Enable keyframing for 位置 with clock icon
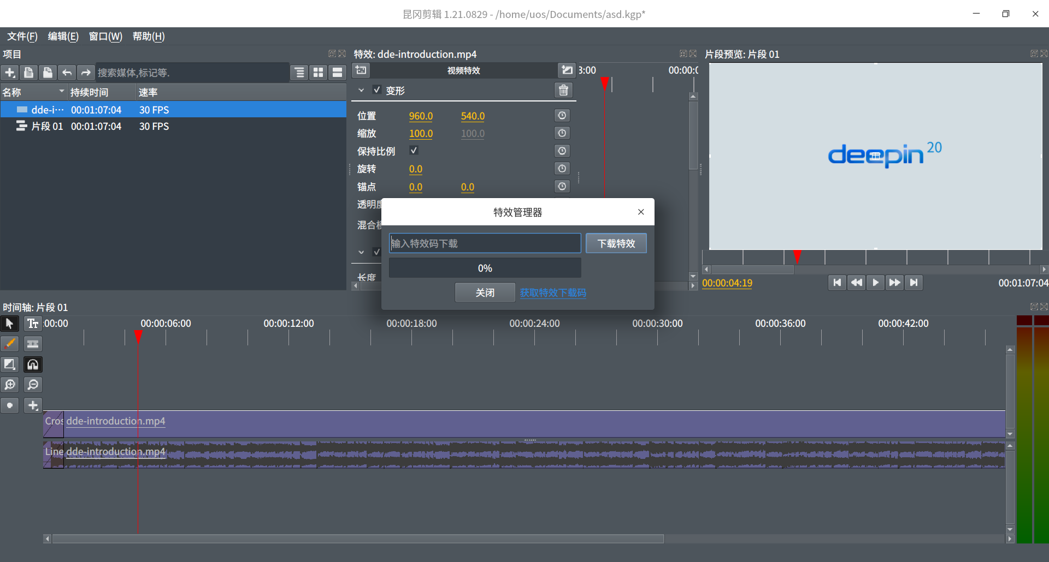Image resolution: width=1049 pixels, height=562 pixels. point(562,116)
